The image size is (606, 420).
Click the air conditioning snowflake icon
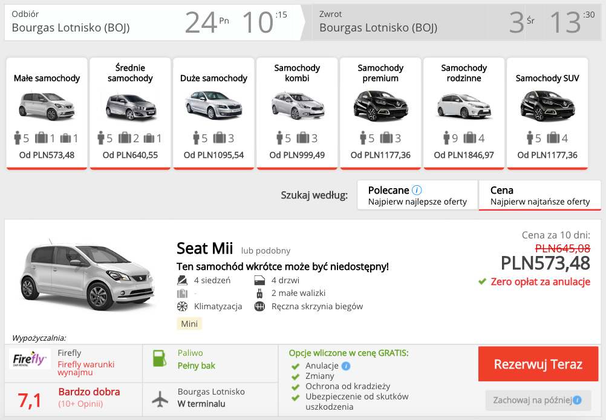tap(183, 307)
